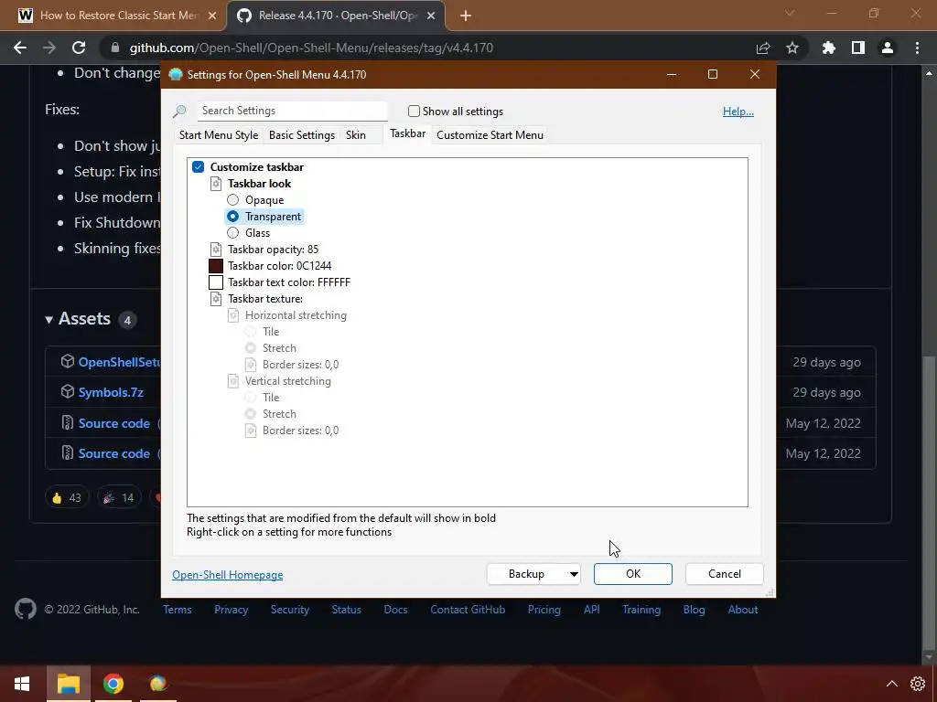Open Windows Start button on taskbar
This screenshot has width=937, height=702.
22,684
